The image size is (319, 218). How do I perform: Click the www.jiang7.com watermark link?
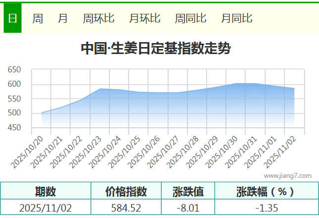[x=287, y=175]
